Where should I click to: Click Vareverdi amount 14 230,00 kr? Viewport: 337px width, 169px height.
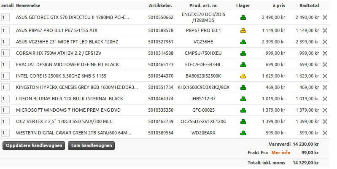(x=306, y=144)
